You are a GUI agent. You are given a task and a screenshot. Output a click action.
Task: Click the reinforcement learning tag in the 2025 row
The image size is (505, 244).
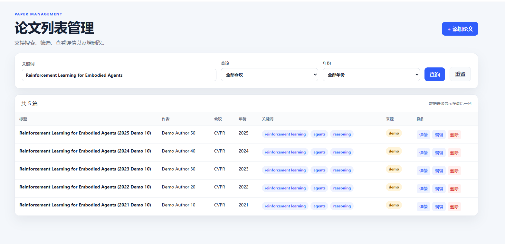click(285, 134)
